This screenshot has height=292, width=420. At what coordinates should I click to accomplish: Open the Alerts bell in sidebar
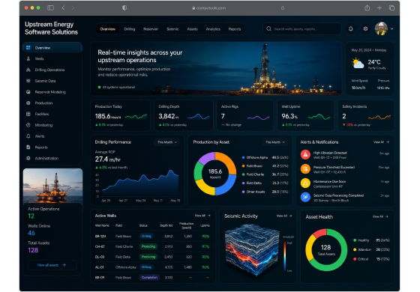(28, 136)
